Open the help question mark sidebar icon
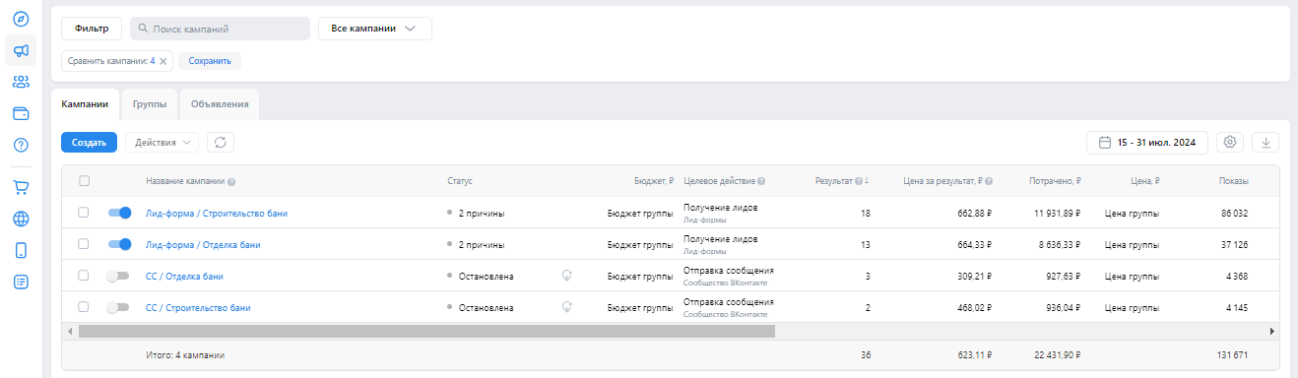1298x378 pixels. pyautogui.click(x=21, y=145)
